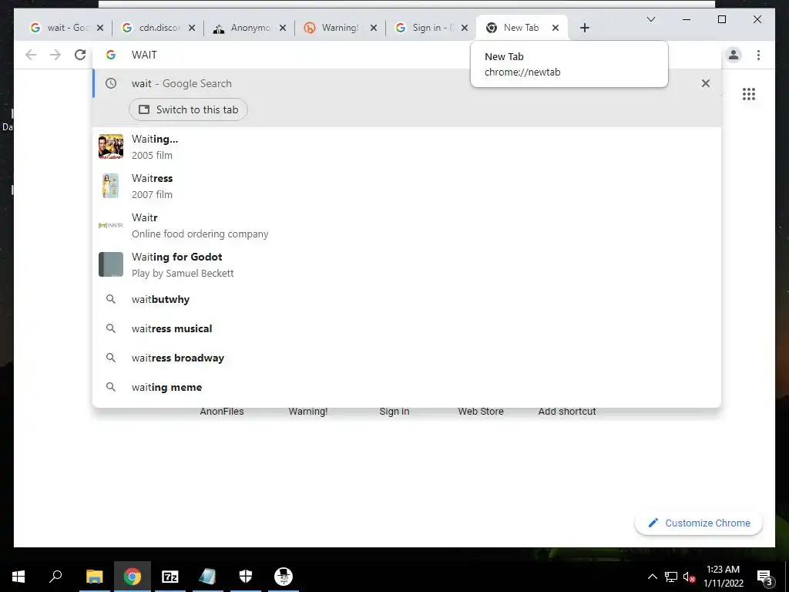
Task: Open network status tray icon
Action: [x=671, y=577]
